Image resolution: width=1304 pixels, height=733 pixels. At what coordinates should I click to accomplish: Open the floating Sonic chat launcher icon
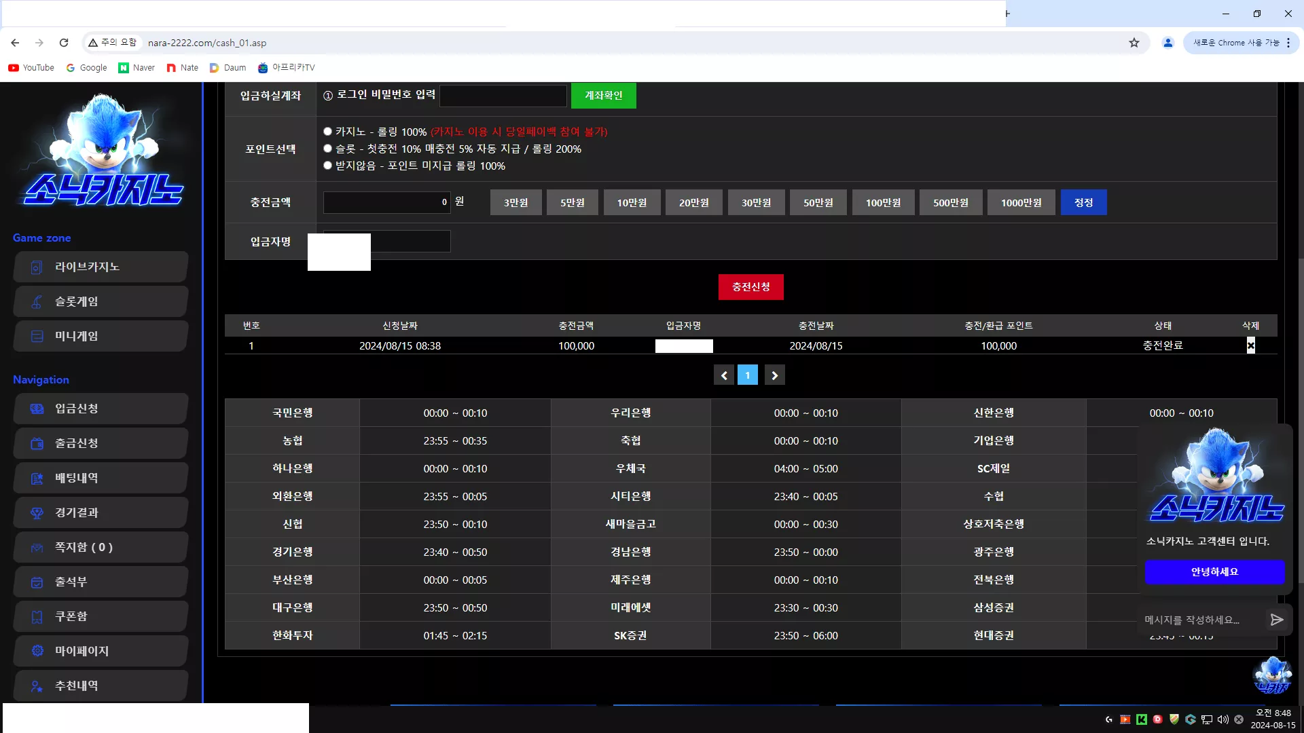(x=1272, y=675)
